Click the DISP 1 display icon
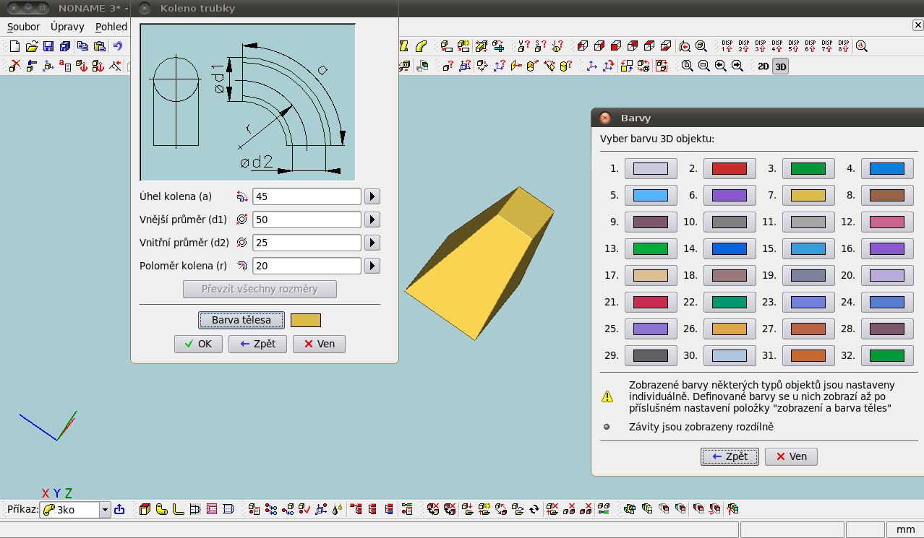 727,46
